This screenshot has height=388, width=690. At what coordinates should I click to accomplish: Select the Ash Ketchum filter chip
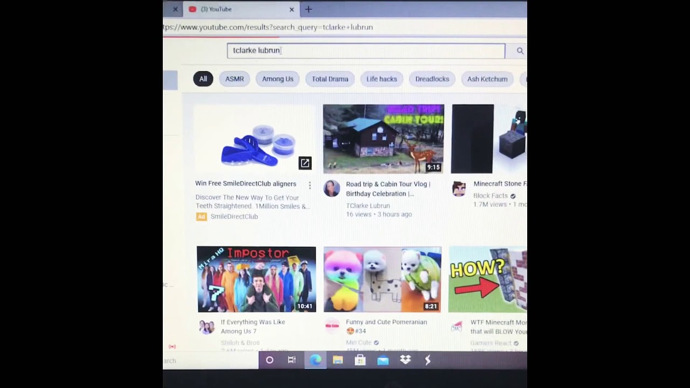coord(487,79)
